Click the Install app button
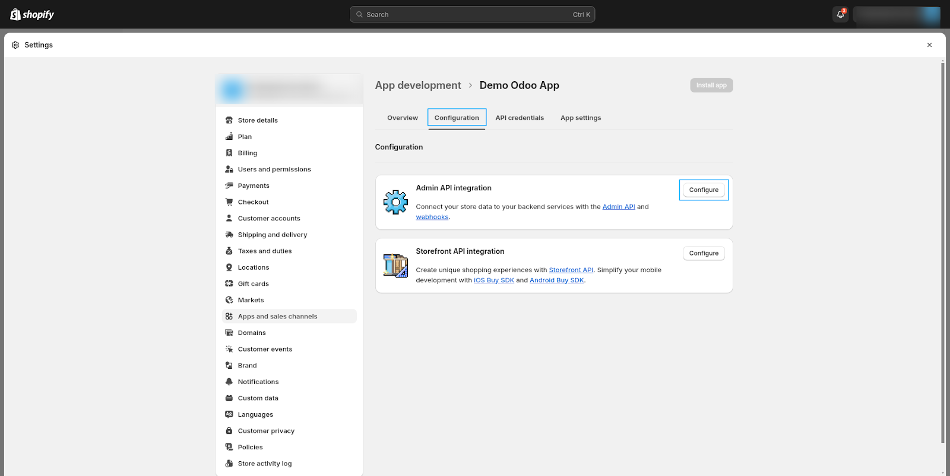 [x=711, y=85]
